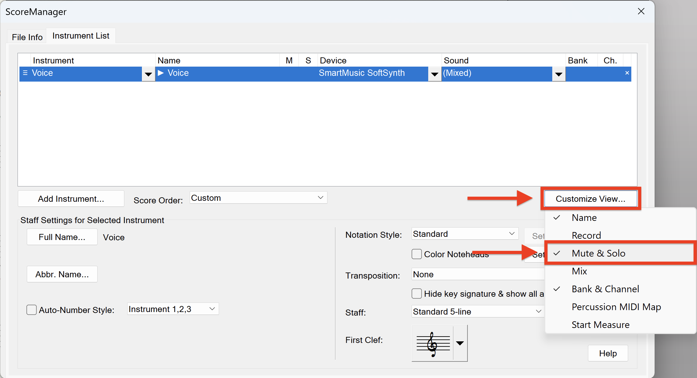Click the Abbr. Name... button
Viewport: 697px width, 378px height.
pos(62,274)
